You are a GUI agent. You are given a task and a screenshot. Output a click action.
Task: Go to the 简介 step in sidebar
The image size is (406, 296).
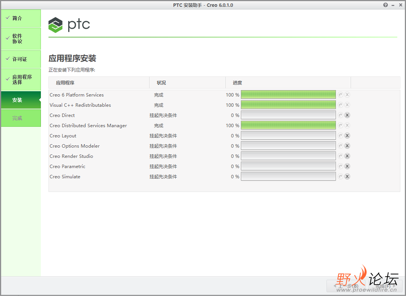click(x=21, y=18)
